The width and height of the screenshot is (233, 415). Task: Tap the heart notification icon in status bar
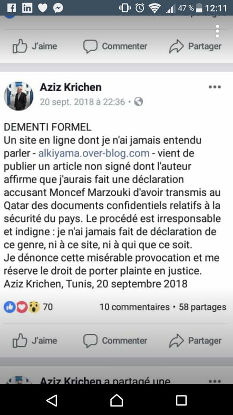[x=43, y=8]
